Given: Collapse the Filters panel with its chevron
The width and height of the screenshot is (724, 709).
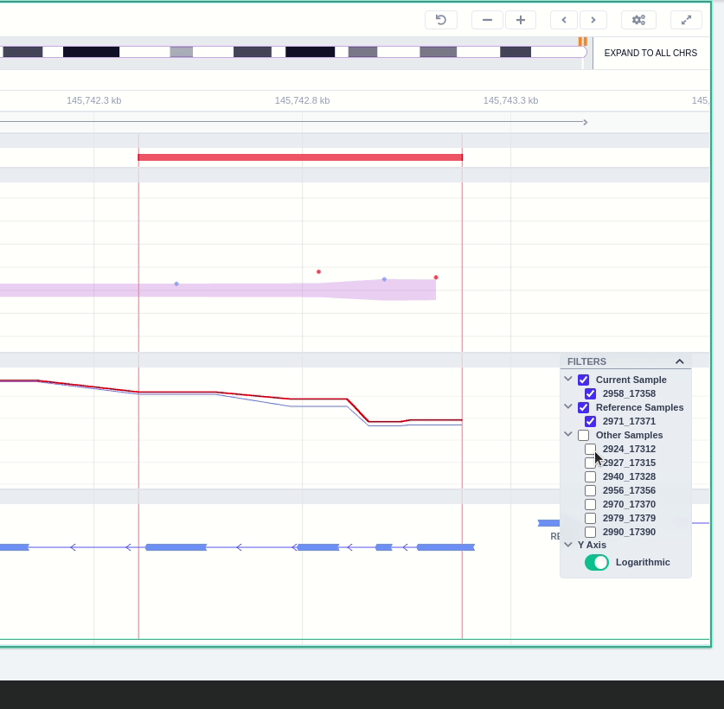Looking at the screenshot, I should point(680,361).
